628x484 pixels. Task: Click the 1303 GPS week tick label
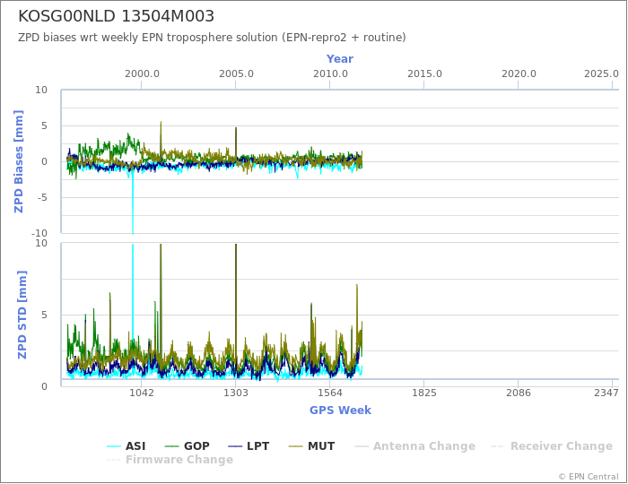pyautogui.click(x=235, y=393)
